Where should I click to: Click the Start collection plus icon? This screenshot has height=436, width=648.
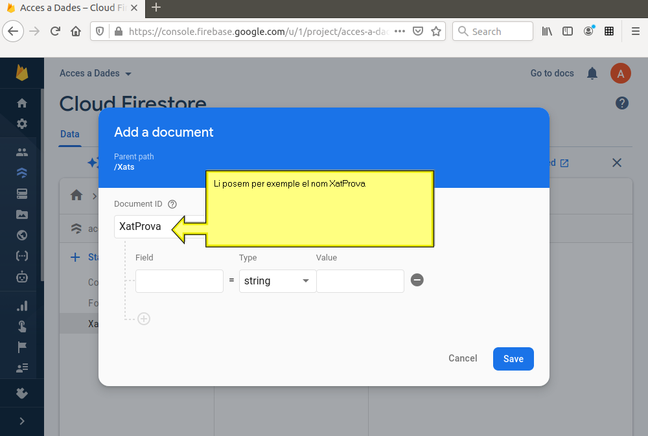tap(75, 257)
